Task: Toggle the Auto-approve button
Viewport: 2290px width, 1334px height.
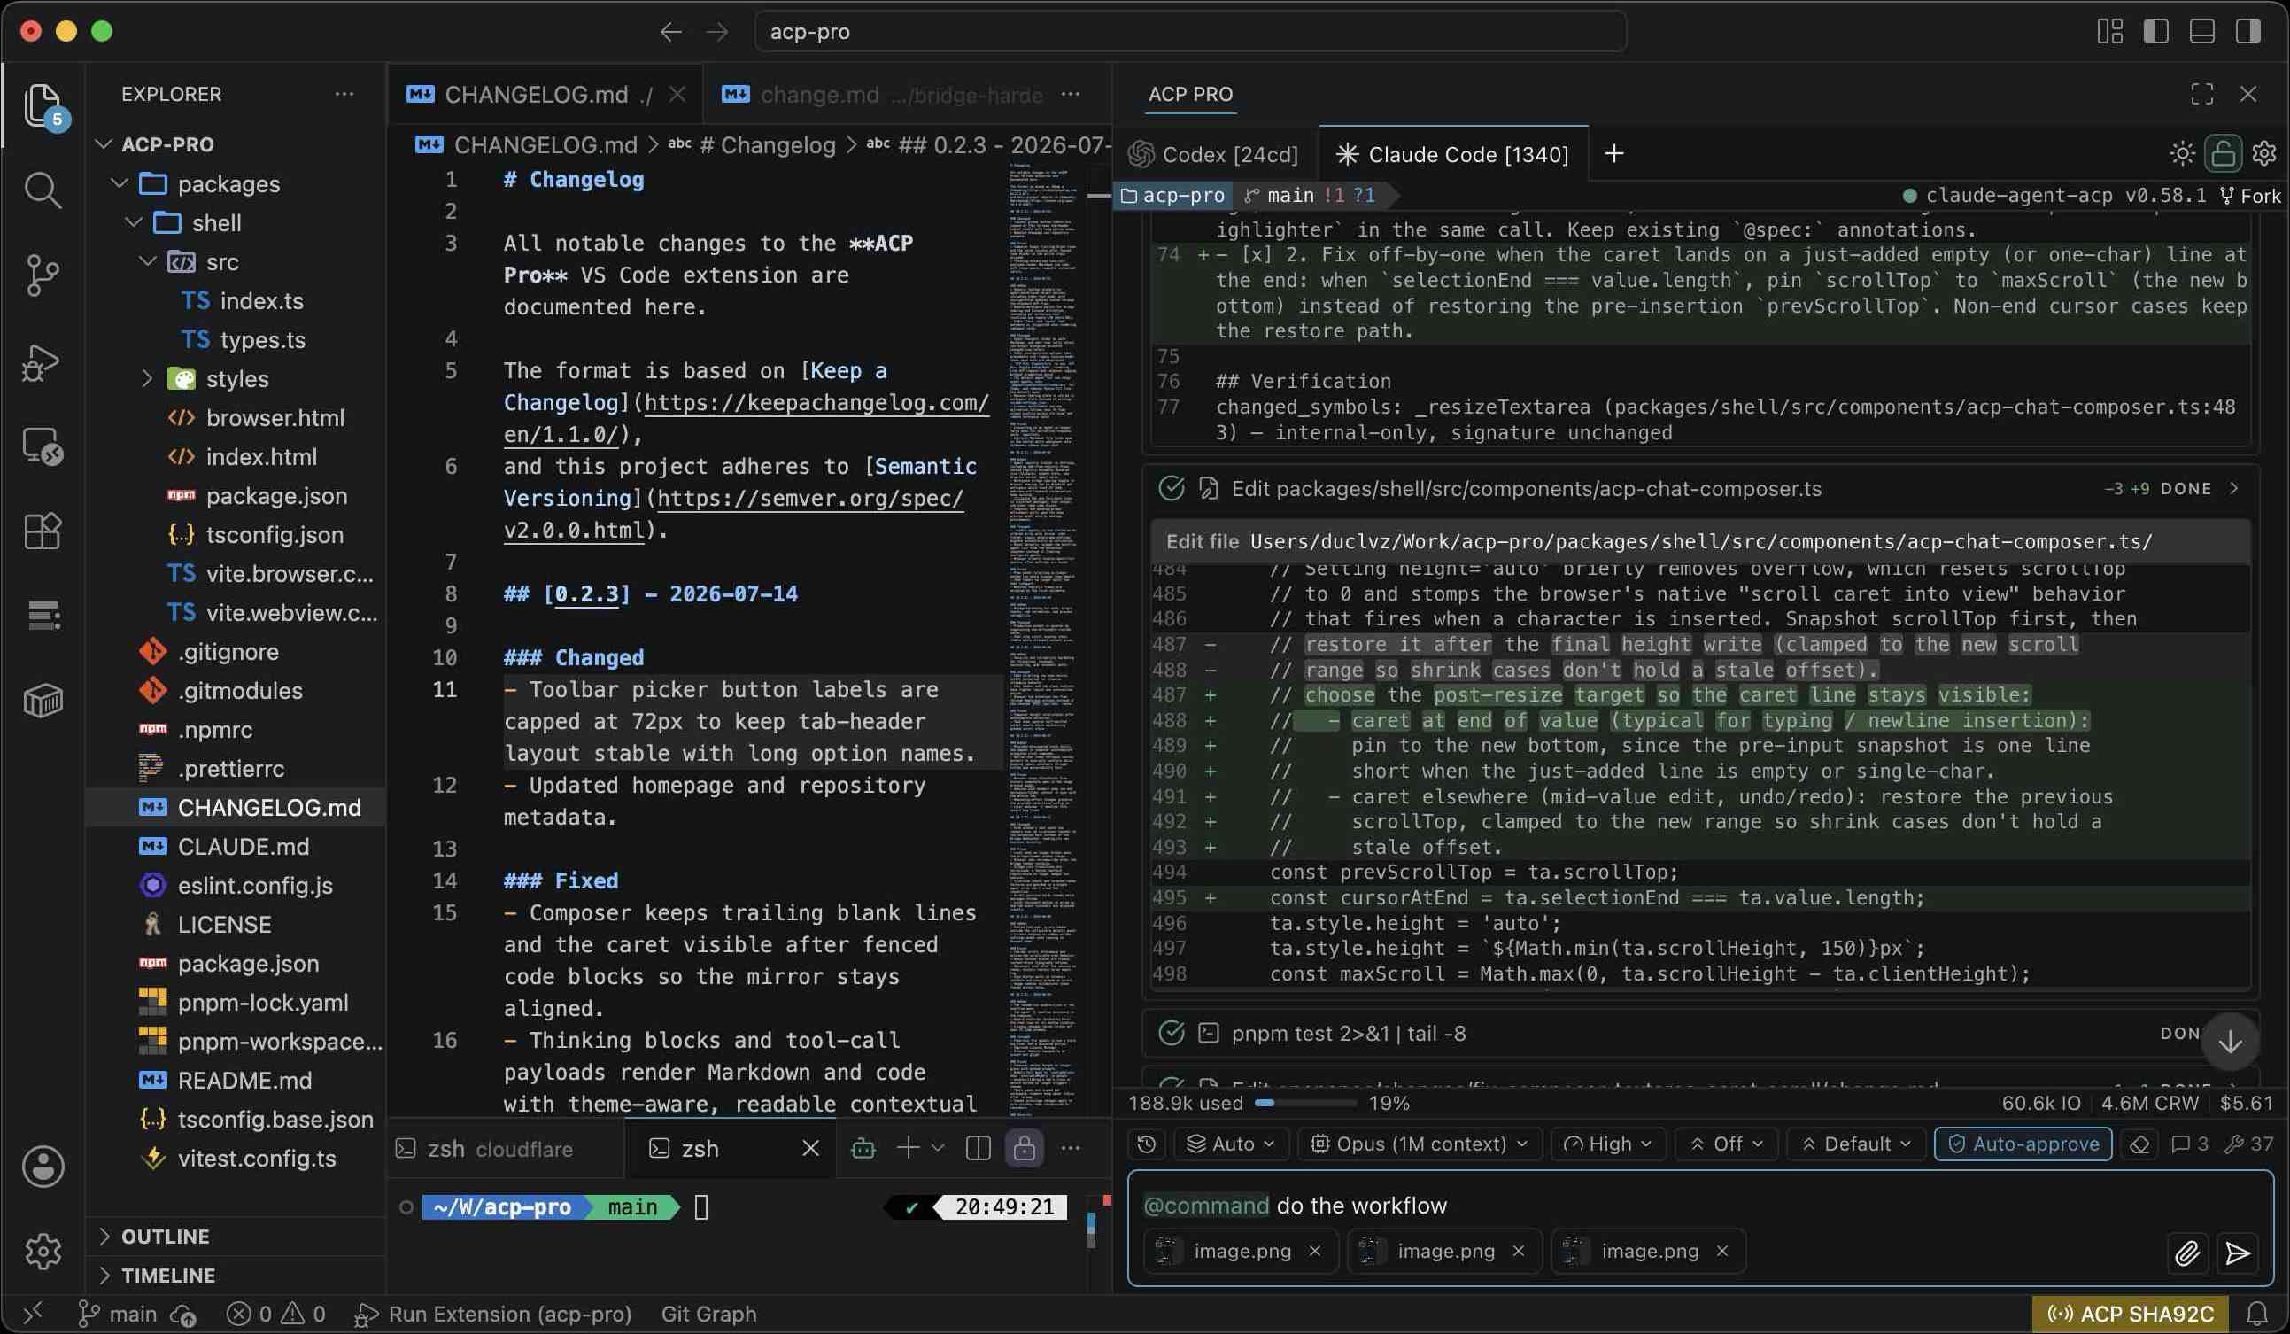Action: tap(2023, 1144)
